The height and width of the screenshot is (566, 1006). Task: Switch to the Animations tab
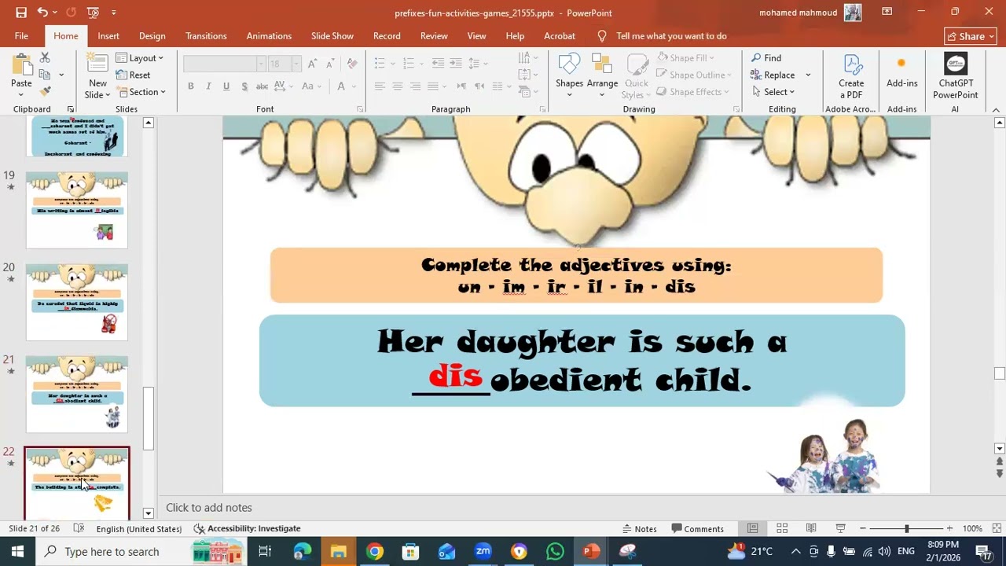[269, 36]
